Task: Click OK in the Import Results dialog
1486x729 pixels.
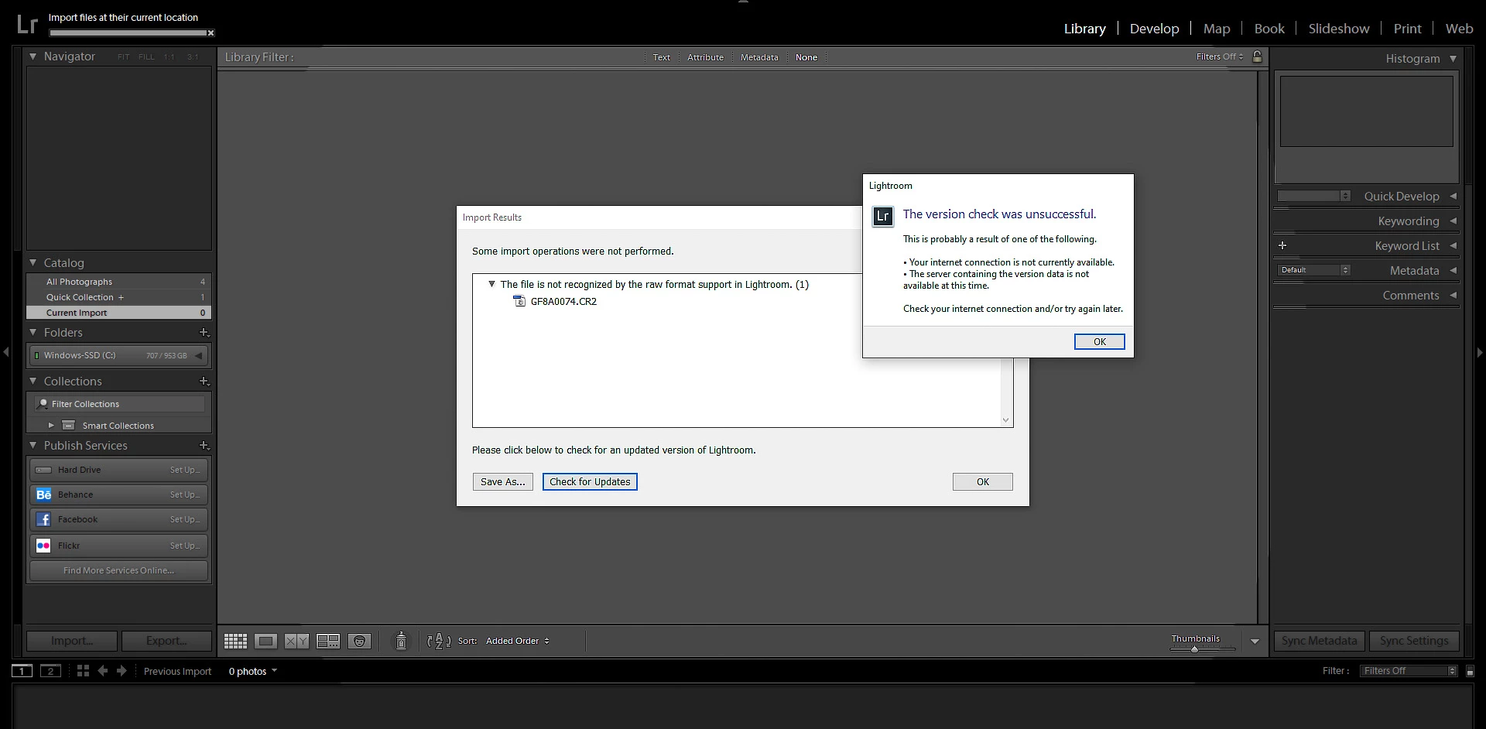Action: click(x=982, y=481)
